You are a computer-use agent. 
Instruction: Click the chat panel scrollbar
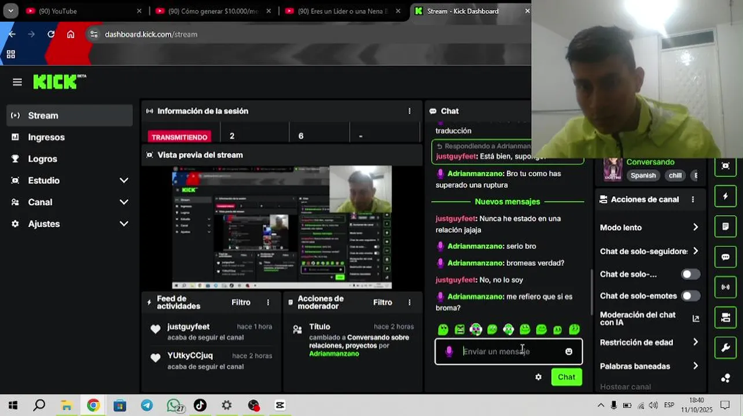(x=591, y=292)
